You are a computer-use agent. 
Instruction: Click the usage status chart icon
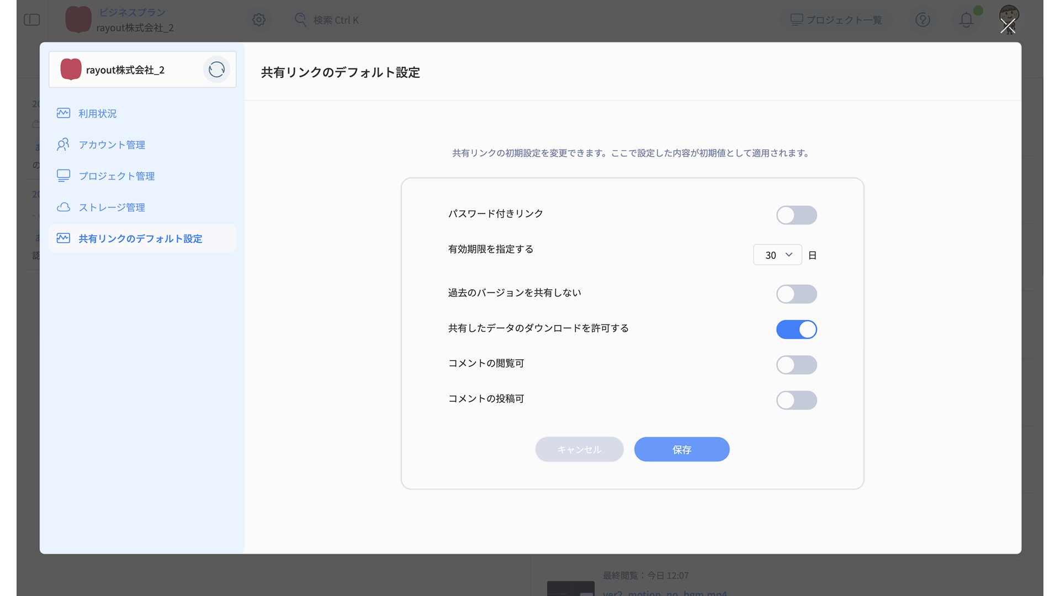pyautogui.click(x=63, y=113)
